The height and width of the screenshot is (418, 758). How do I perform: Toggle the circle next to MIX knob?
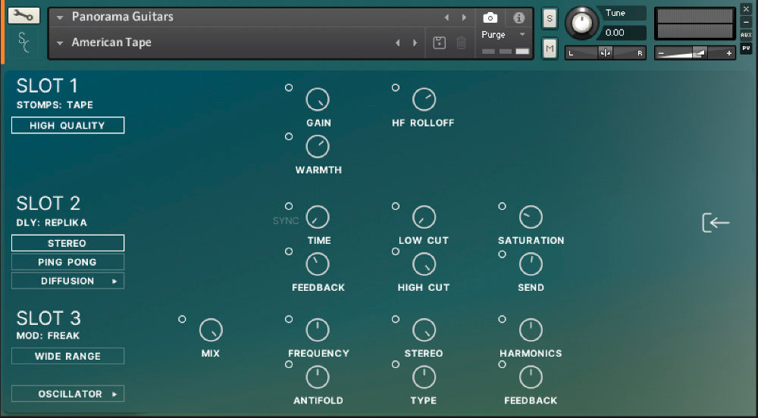click(x=182, y=319)
